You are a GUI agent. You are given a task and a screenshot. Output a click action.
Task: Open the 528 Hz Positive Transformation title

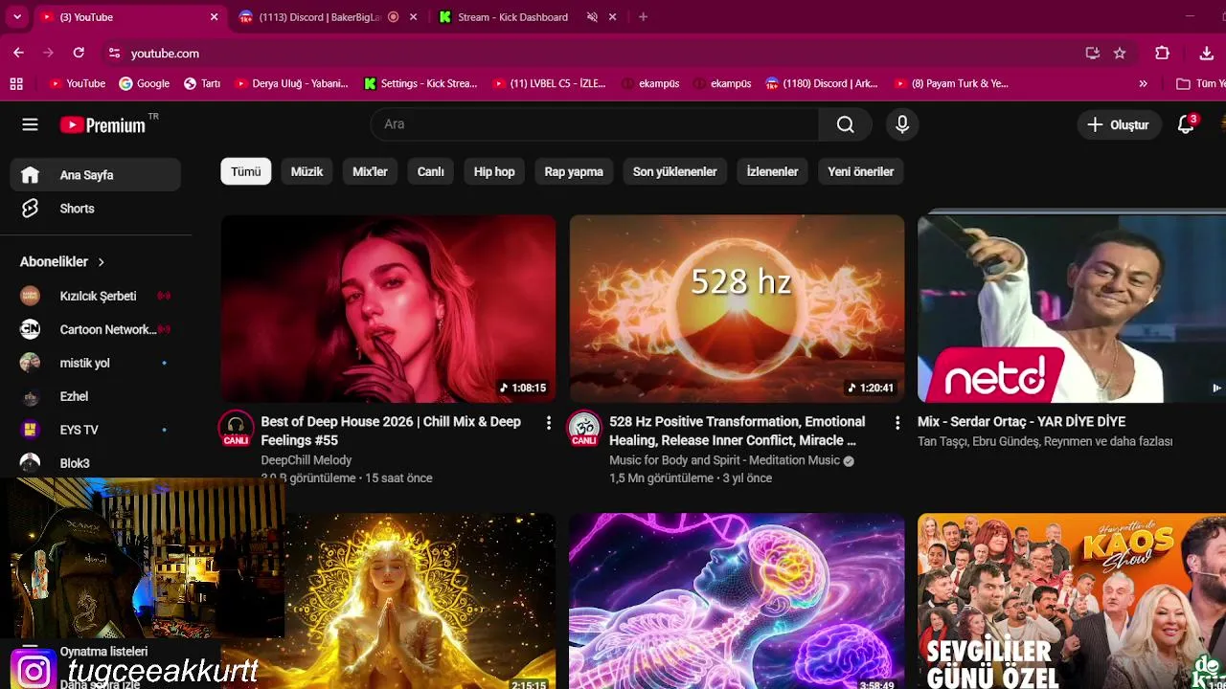coord(737,431)
